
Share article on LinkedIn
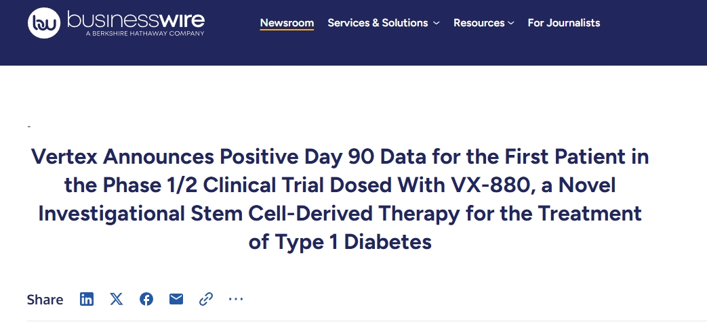[x=87, y=299]
